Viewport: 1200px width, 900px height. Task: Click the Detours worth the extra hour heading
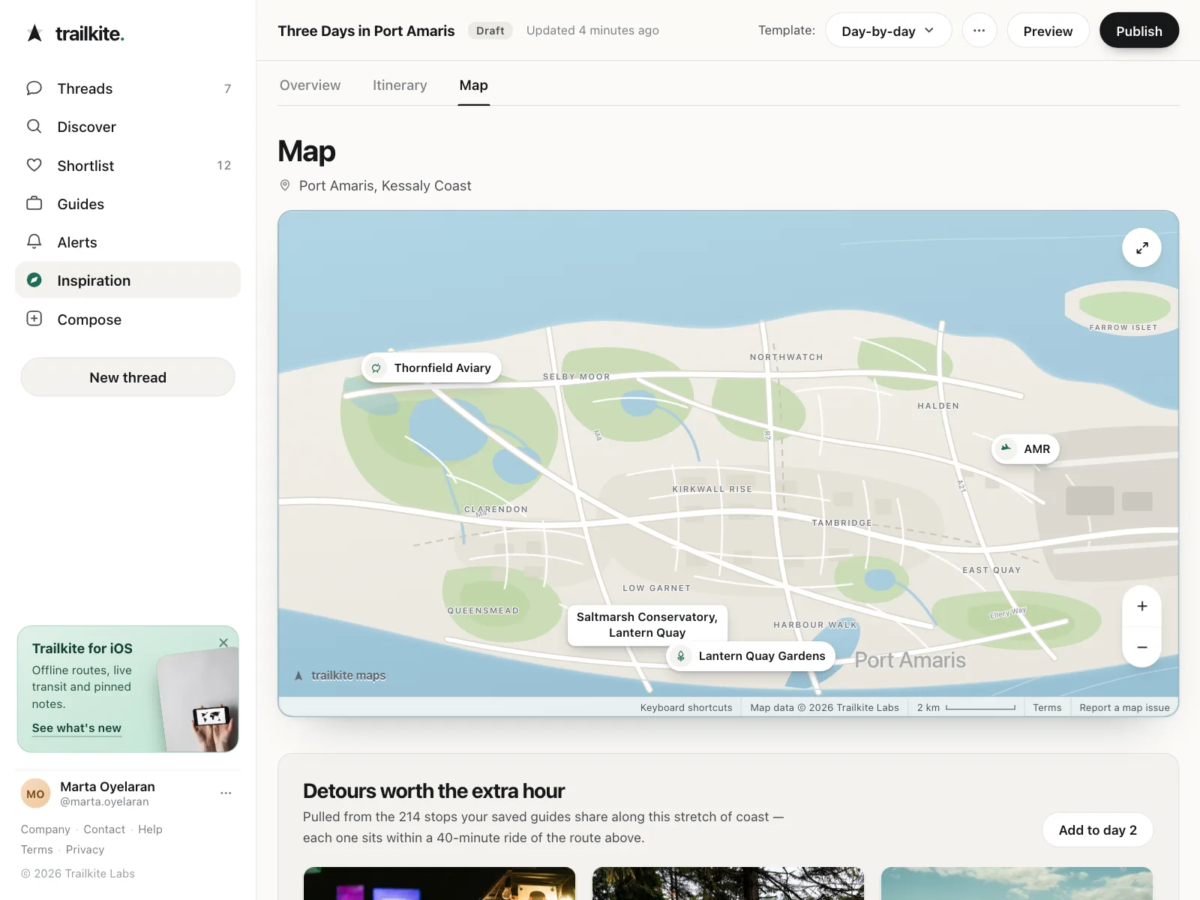(x=433, y=791)
